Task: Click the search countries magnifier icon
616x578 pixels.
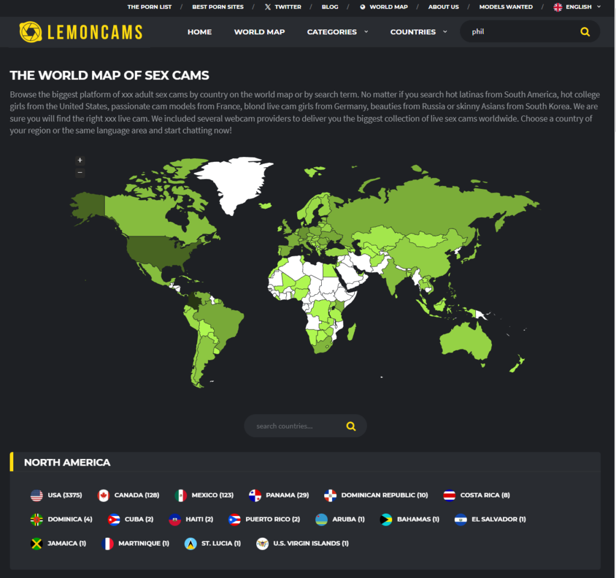Action: click(351, 426)
